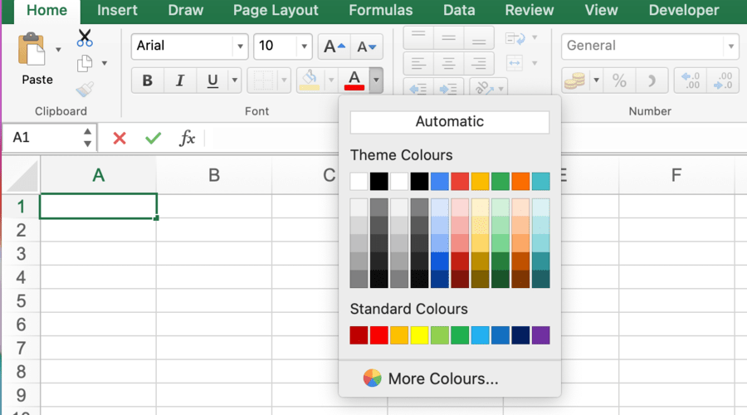747x415 pixels.
Task: Increase decimal places
Action: click(x=691, y=80)
